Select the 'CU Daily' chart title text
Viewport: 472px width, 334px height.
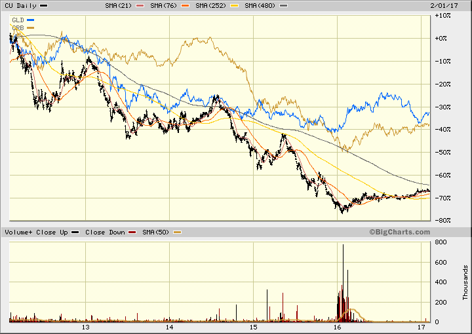[x=20, y=6]
